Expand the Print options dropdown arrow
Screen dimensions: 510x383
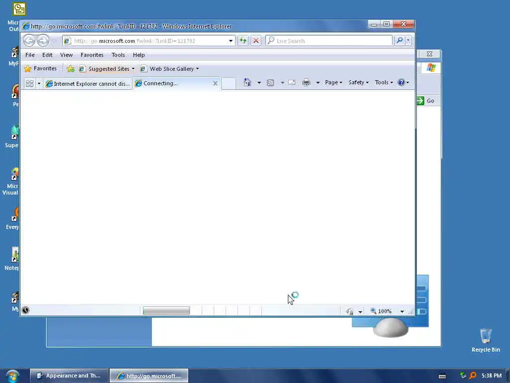(317, 83)
